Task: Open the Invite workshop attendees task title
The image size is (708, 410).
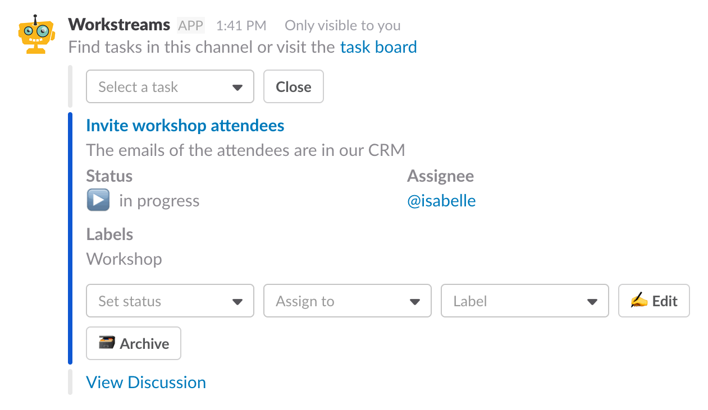Action: [x=185, y=126]
